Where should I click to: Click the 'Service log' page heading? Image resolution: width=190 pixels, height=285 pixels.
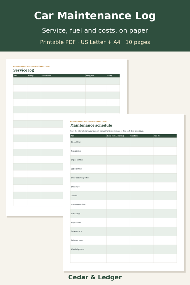tap(23, 70)
